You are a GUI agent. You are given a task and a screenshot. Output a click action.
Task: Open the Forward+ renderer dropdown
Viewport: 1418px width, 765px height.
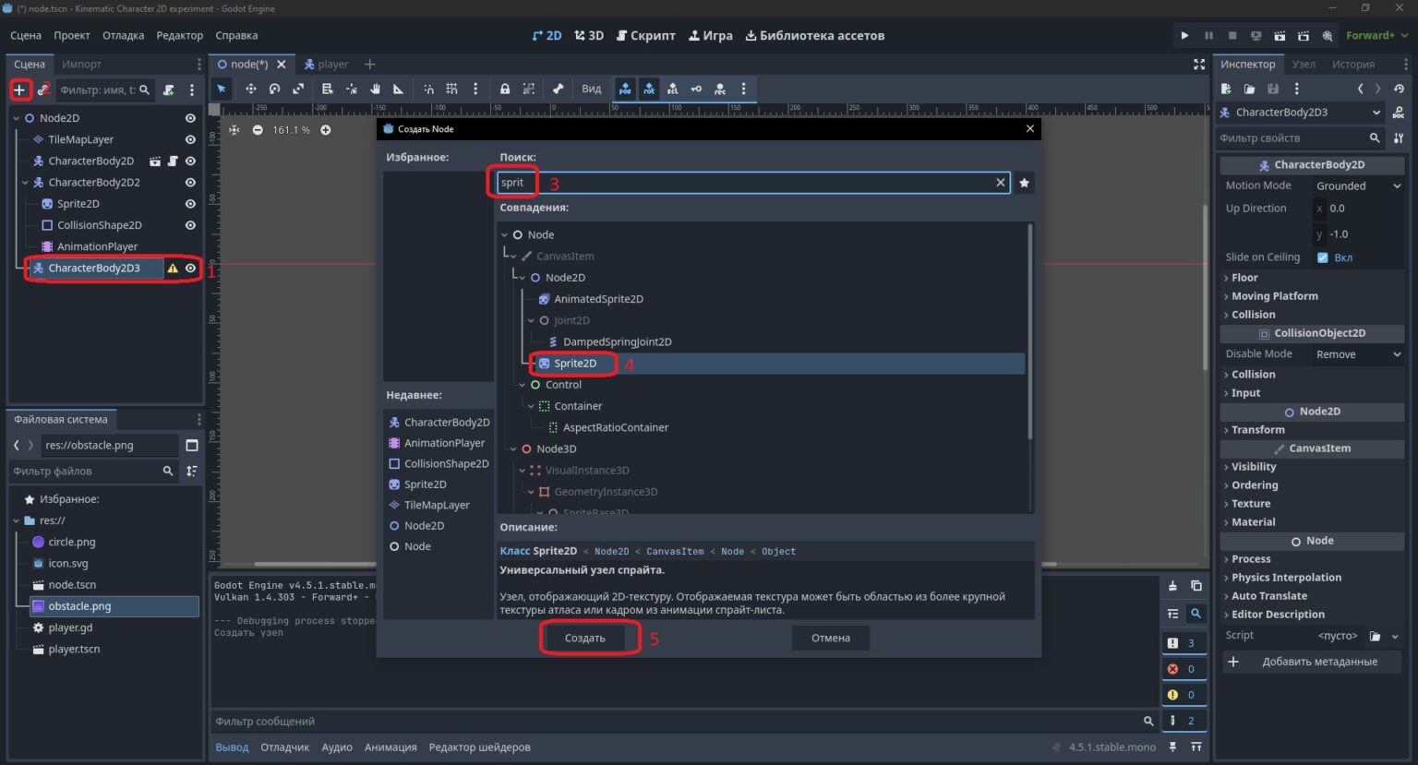[x=1376, y=35]
